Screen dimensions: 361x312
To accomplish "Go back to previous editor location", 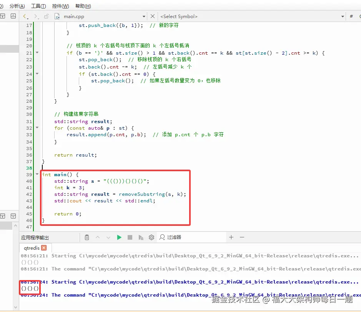I will [x=25, y=16].
